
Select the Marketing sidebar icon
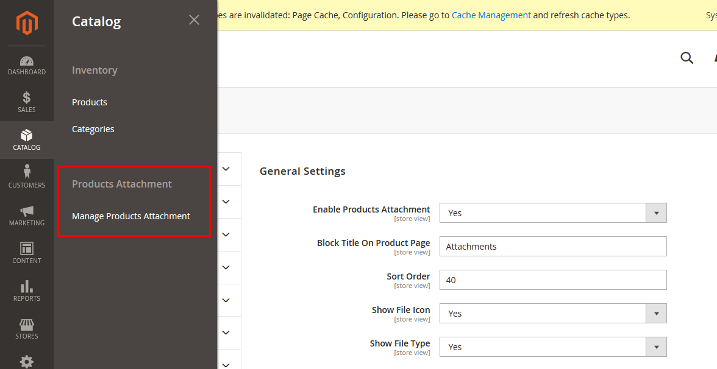pyautogui.click(x=26, y=215)
